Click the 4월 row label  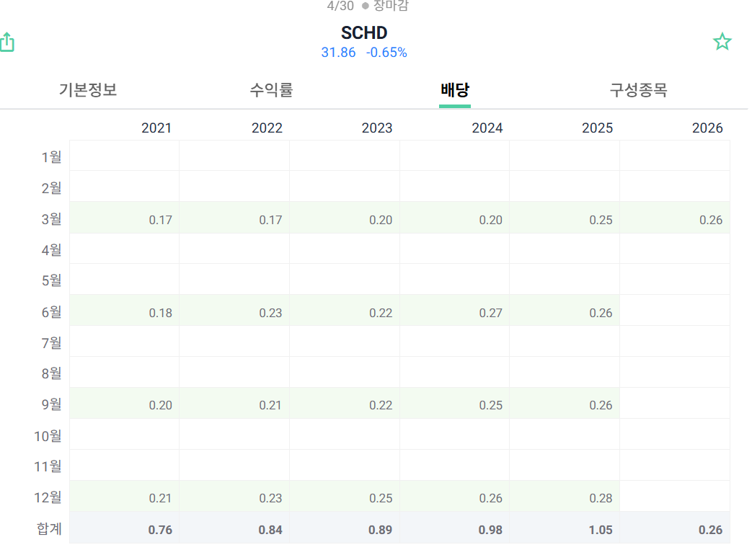point(51,249)
